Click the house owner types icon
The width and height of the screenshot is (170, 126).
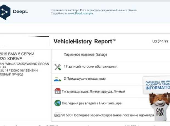[x=58, y=91]
